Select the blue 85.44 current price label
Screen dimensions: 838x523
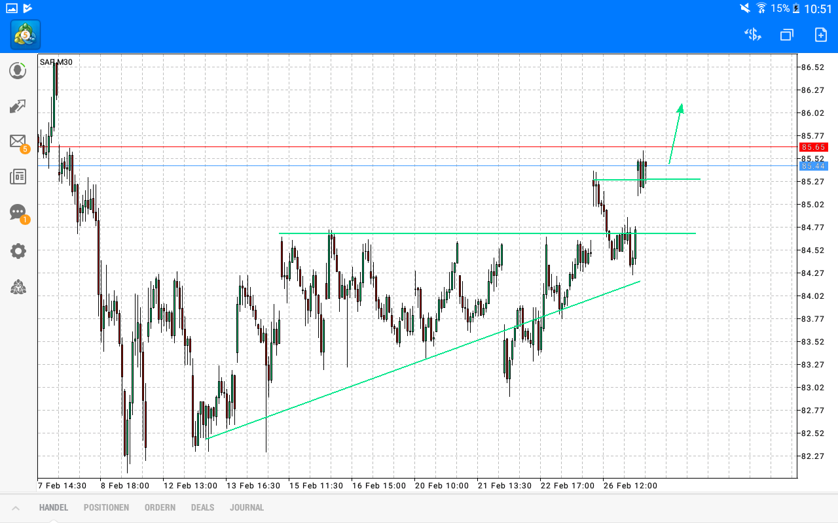[x=814, y=166]
